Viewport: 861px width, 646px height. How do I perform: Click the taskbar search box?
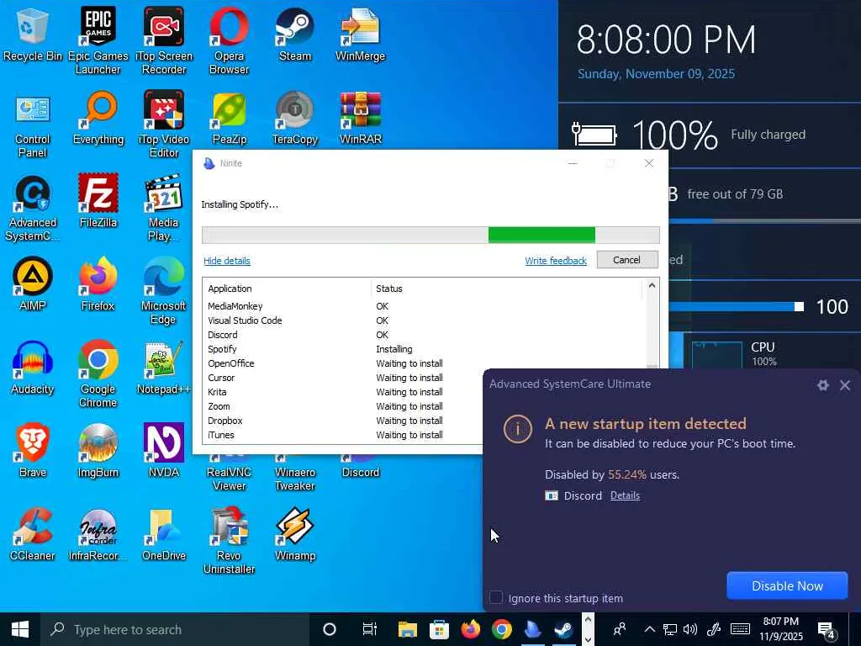(175, 629)
